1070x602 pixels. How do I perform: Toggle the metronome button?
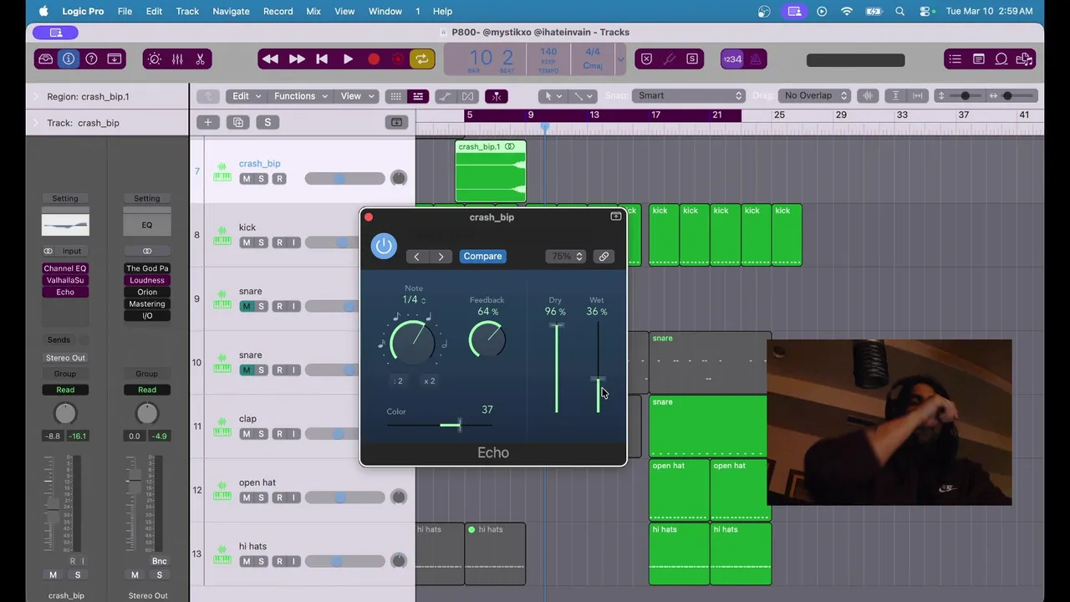point(755,59)
